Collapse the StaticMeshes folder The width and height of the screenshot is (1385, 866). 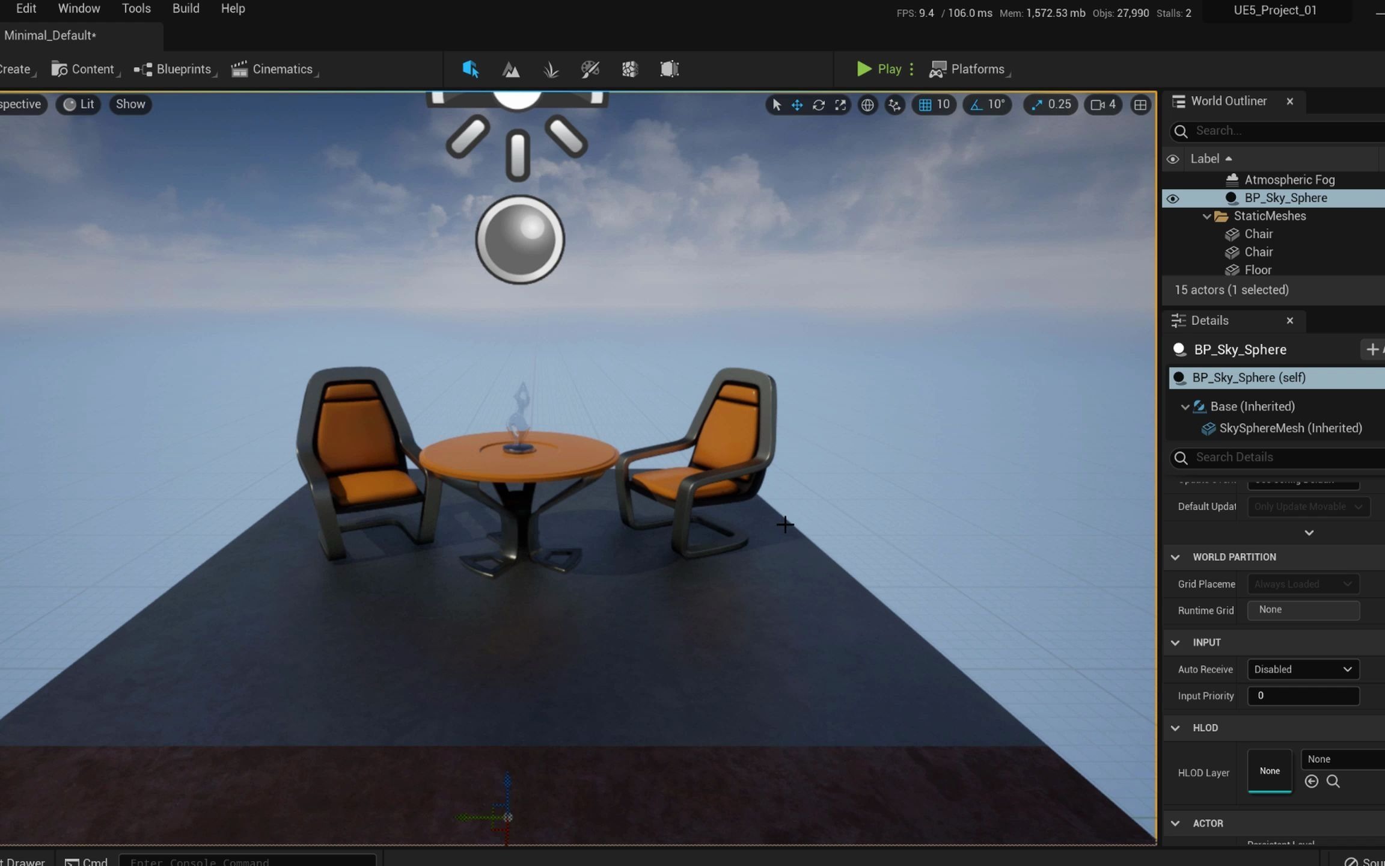pos(1208,216)
